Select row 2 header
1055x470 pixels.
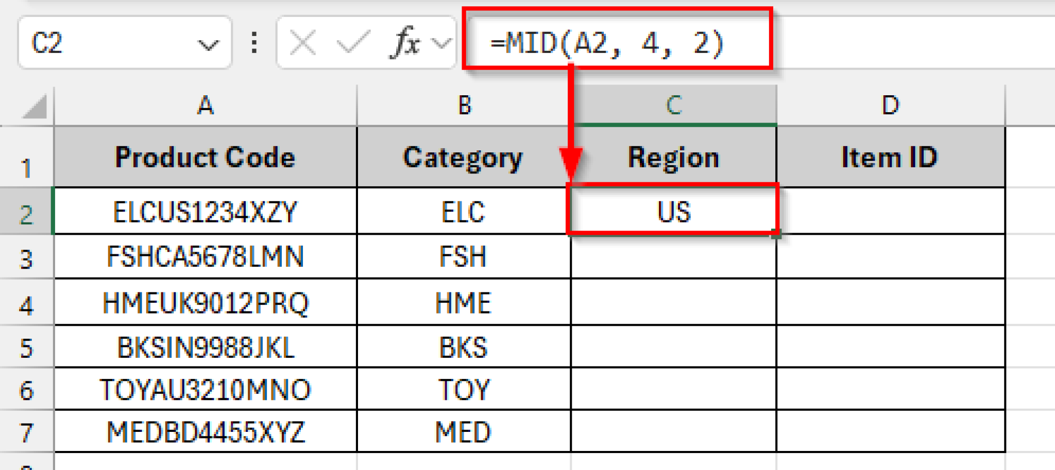(x=26, y=214)
